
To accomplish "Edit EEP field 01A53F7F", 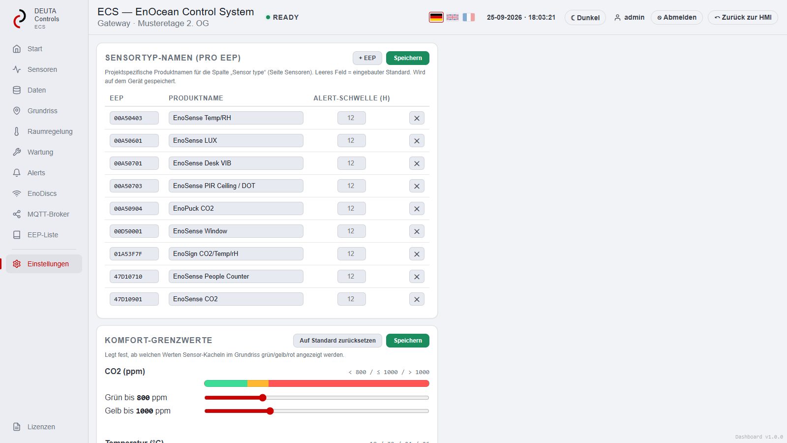I will pos(134,254).
